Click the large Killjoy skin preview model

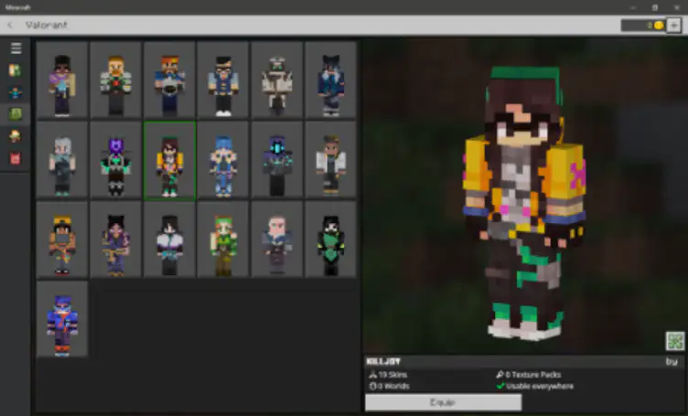[x=524, y=204]
